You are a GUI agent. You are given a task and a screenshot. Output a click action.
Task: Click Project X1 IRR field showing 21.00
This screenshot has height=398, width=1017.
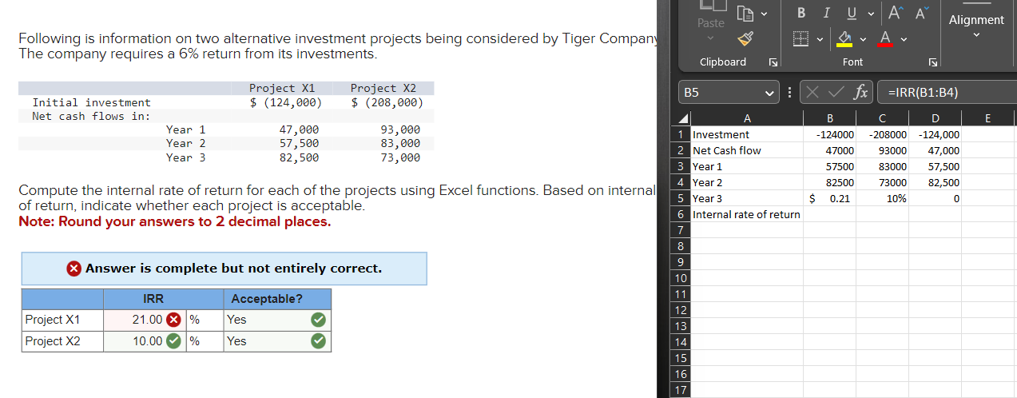(145, 320)
